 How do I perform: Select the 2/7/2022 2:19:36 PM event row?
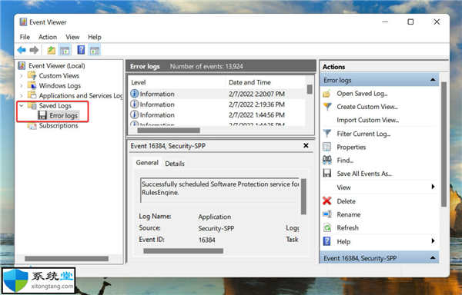pyautogui.click(x=217, y=104)
